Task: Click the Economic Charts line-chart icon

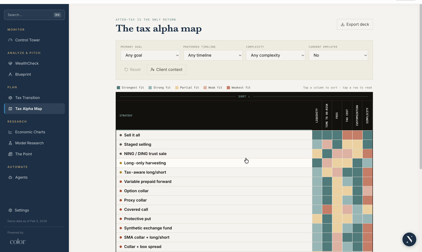Action: pos(10,132)
